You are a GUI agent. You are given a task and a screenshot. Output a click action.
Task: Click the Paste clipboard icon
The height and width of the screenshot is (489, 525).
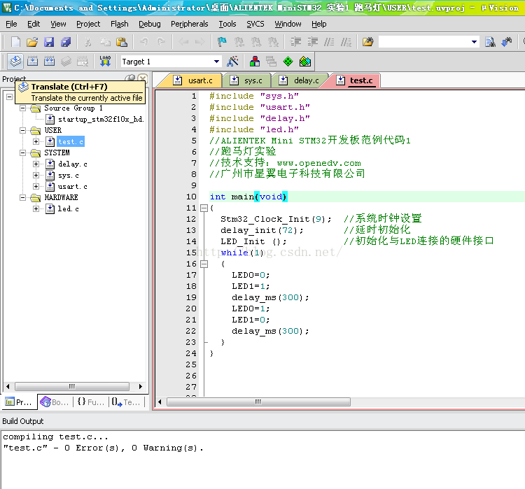(x=122, y=42)
